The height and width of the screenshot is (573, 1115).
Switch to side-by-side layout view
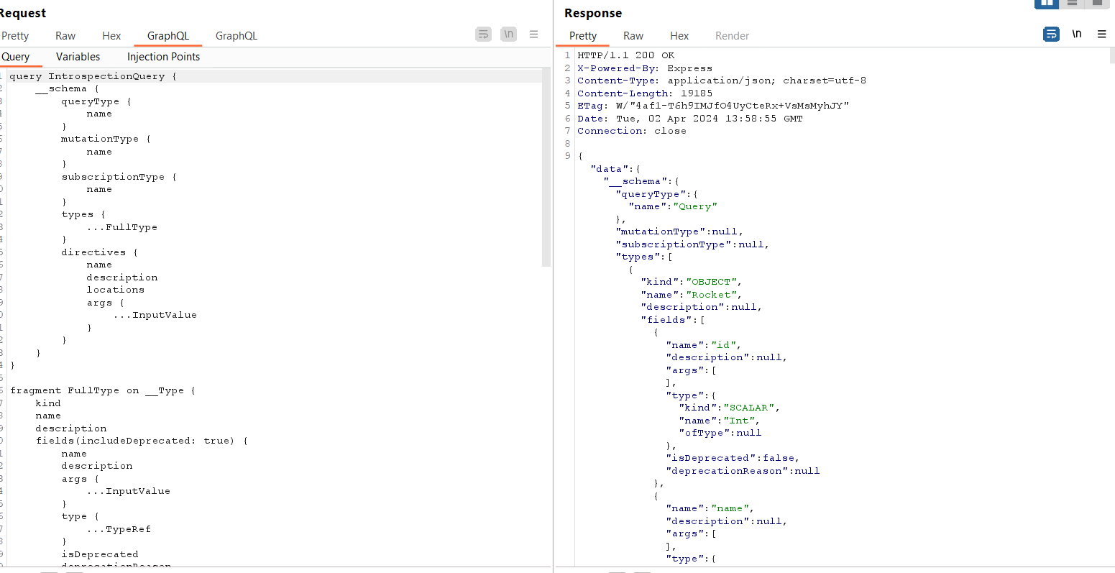(1046, 3)
